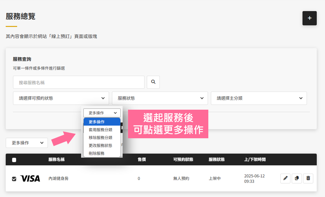Delete 內湖健身房 with the trash icon
Screen dimensions: 325x197
308,178
